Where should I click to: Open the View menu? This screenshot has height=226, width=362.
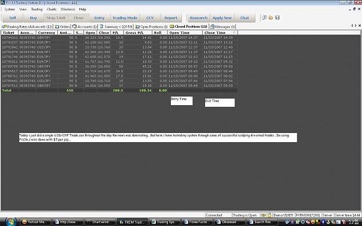[x=23, y=9]
